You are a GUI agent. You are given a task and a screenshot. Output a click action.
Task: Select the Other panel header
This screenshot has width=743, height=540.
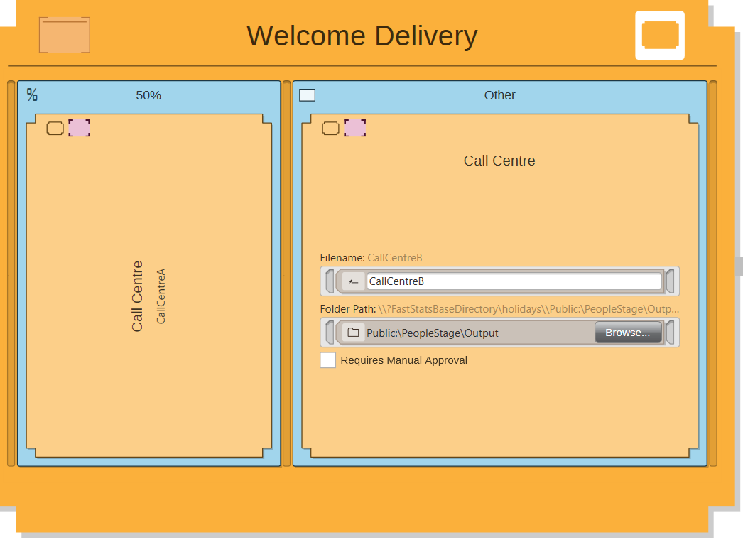tap(499, 95)
